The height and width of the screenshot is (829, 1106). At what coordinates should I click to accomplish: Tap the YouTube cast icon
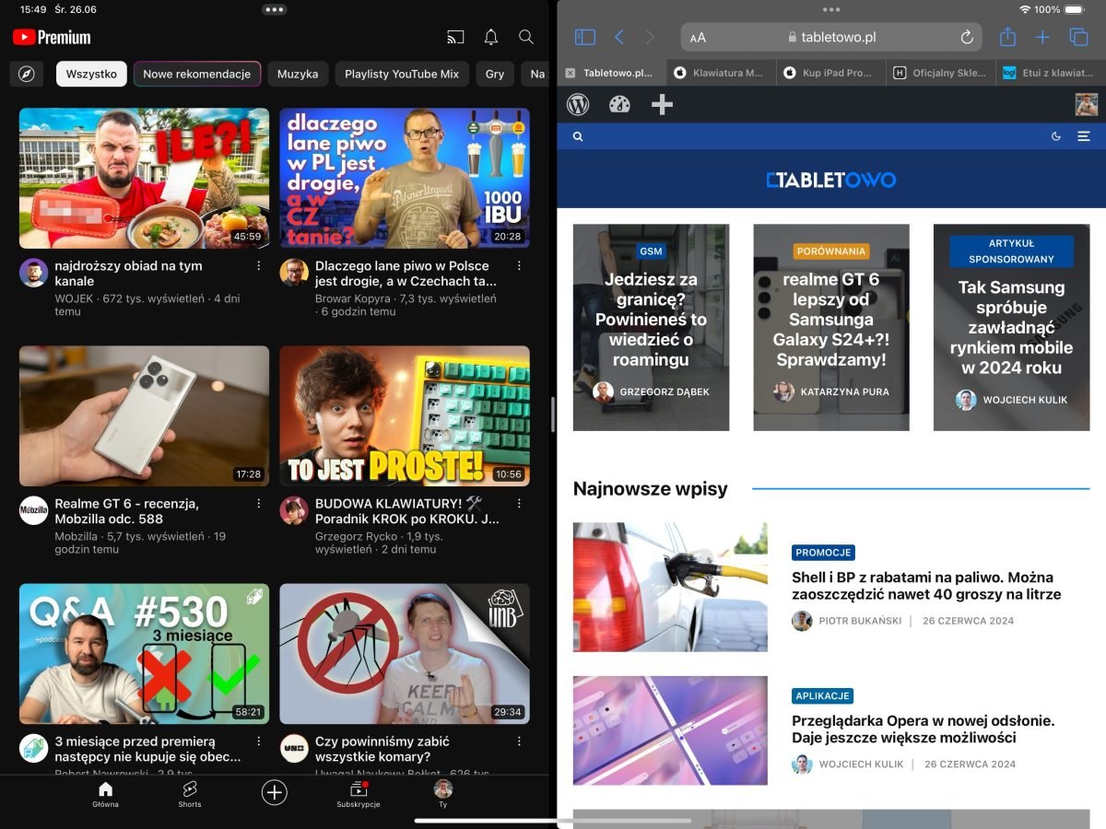tap(455, 38)
